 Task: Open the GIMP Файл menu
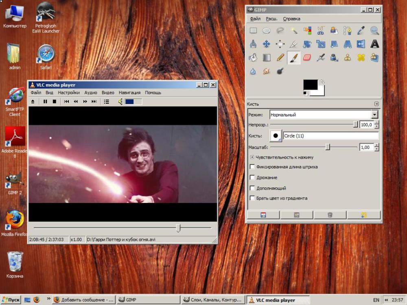(x=255, y=19)
